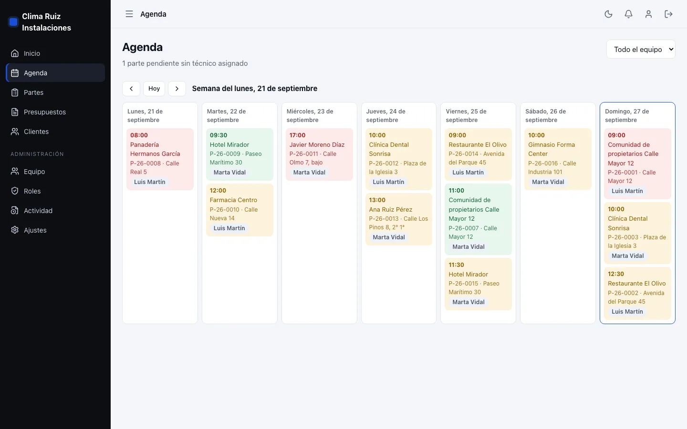Image resolution: width=687 pixels, height=429 pixels.
Task: Open Tuesday 09:30 Hotel Mirador appointment
Action: [239, 154]
